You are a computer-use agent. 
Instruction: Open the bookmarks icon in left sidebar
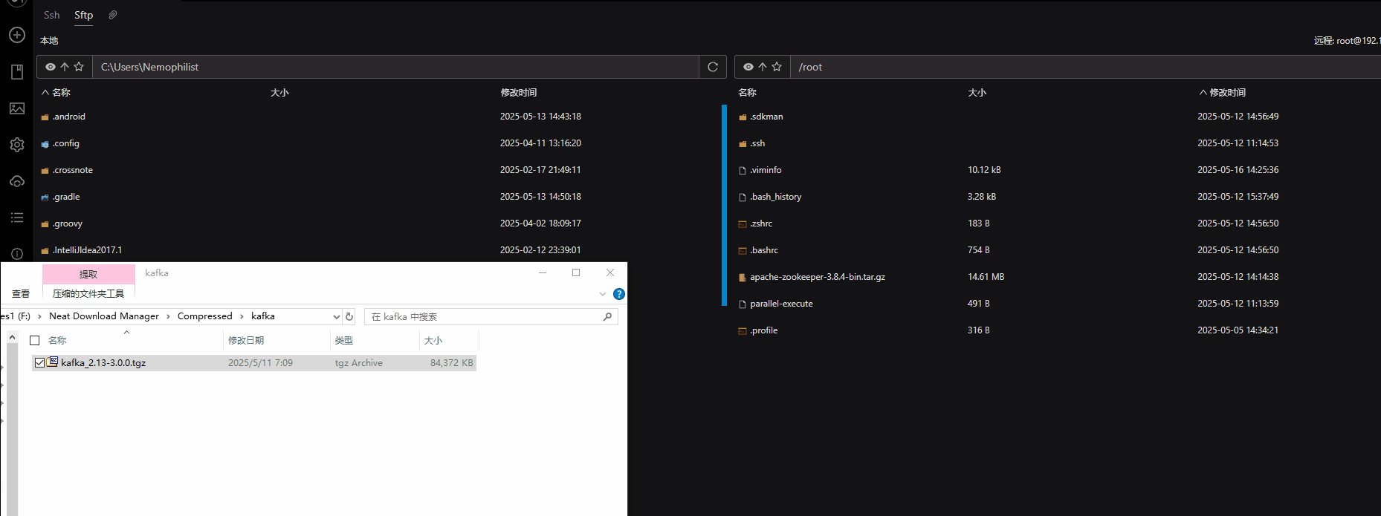(17, 72)
